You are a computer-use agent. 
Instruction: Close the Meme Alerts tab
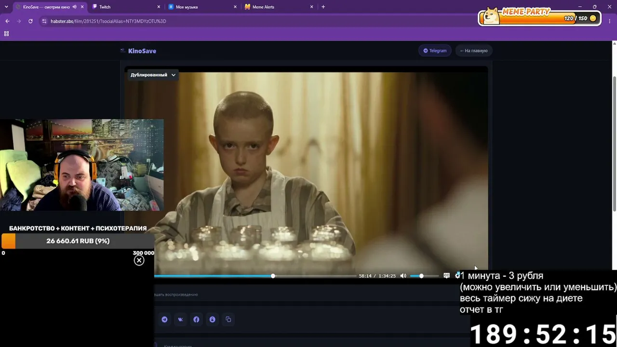(312, 7)
